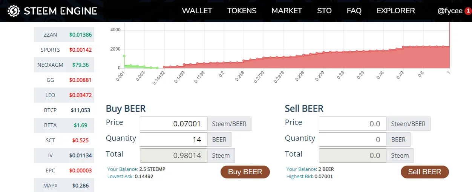This screenshot has height=192, width=472.
Task: Select the STO nav item
Action: pyautogui.click(x=324, y=11)
